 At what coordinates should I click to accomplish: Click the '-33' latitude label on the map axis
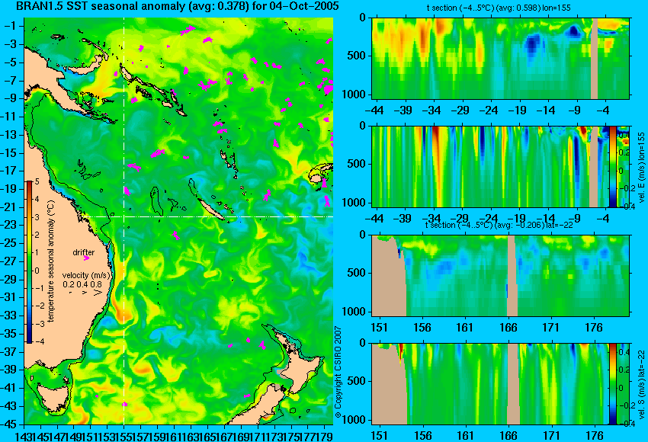[x=9, y=315]
